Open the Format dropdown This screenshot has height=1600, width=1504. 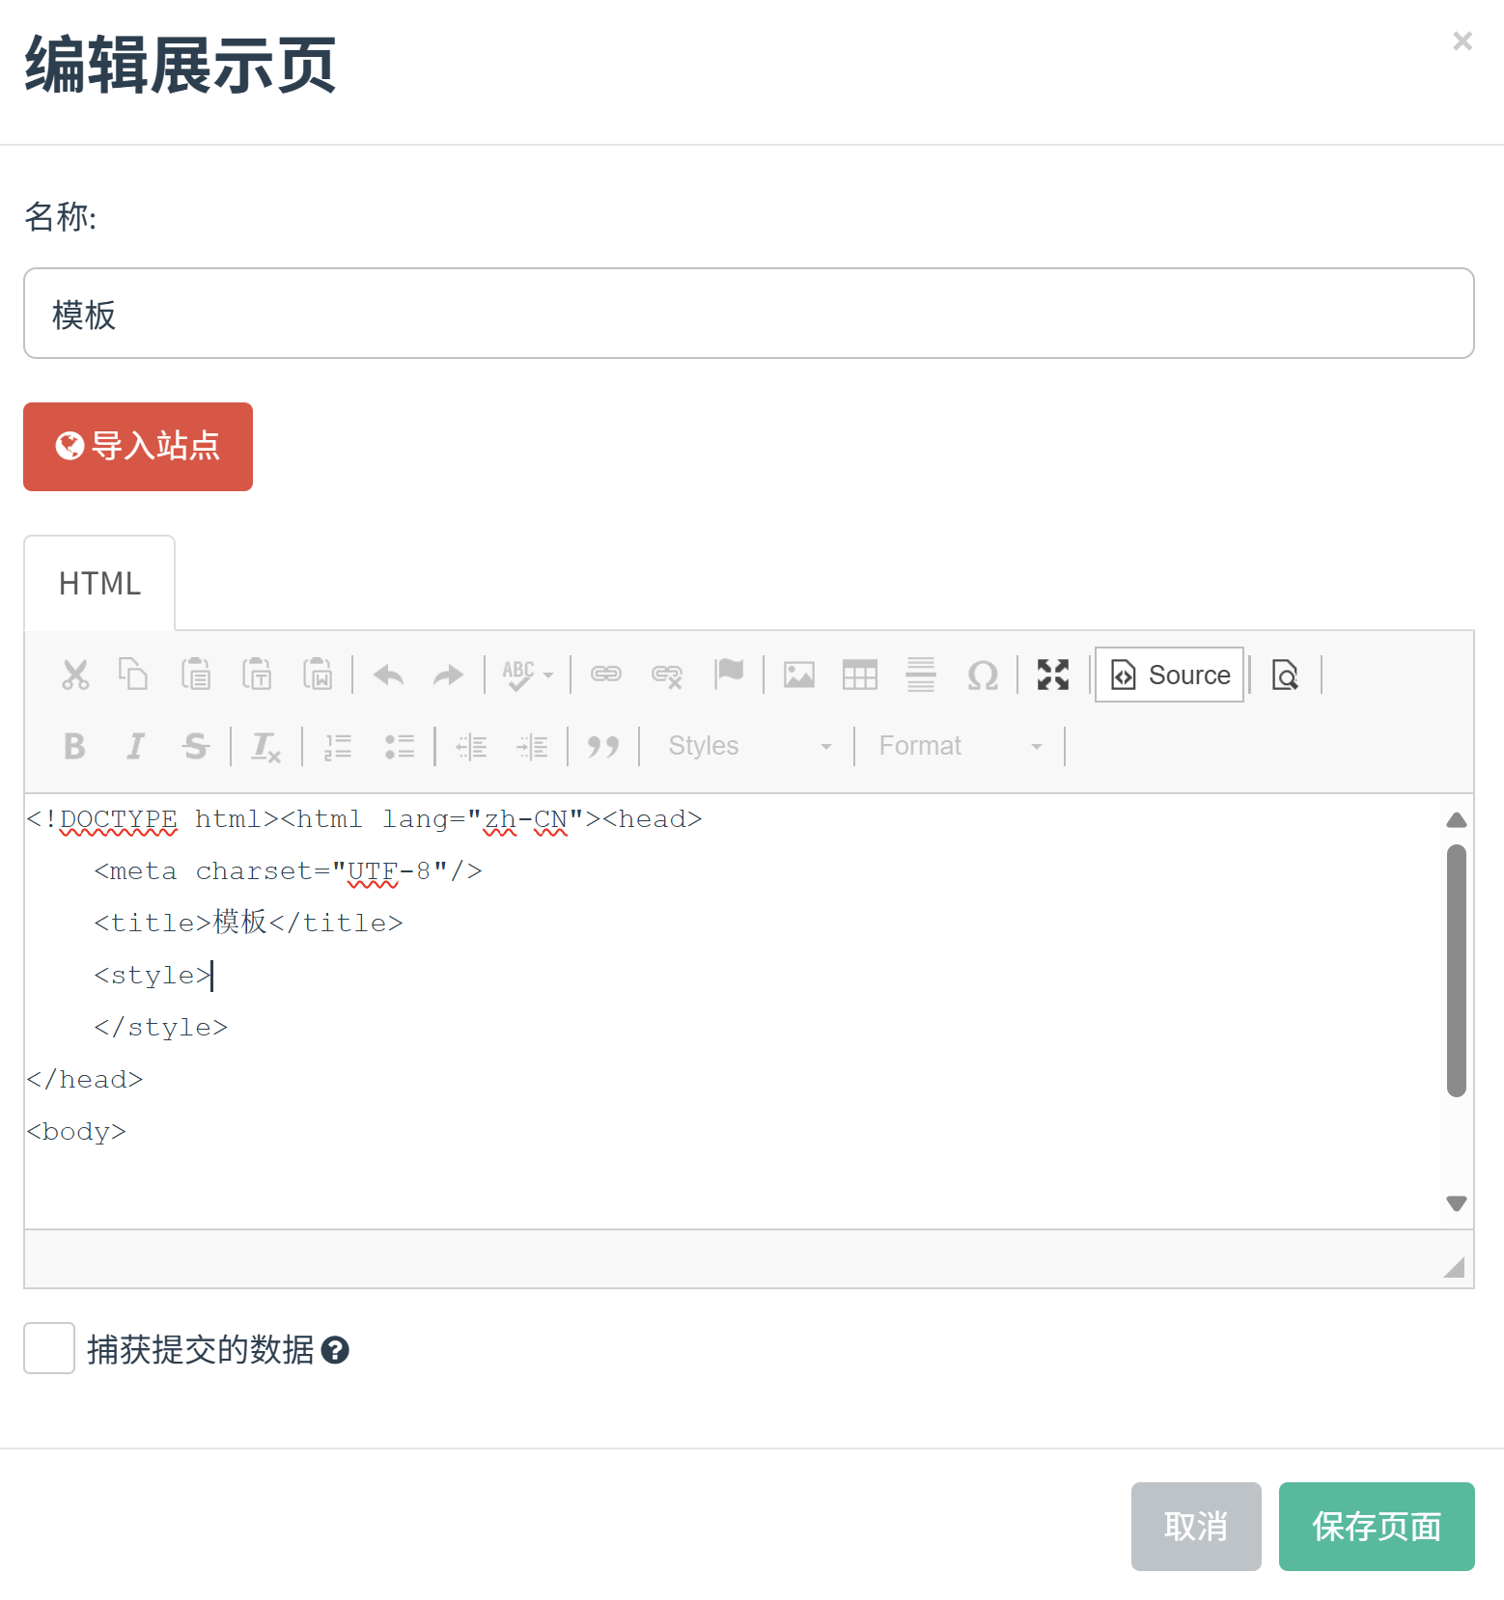pyautogui.click(x=959, y=746)
